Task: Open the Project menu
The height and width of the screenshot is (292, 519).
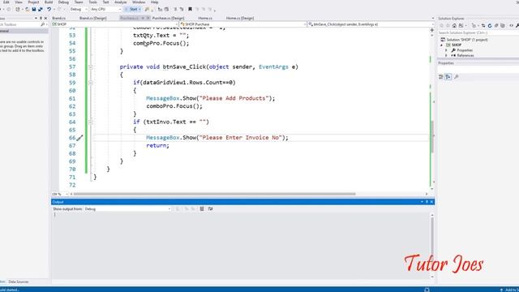Action: [x=33, y=2]
